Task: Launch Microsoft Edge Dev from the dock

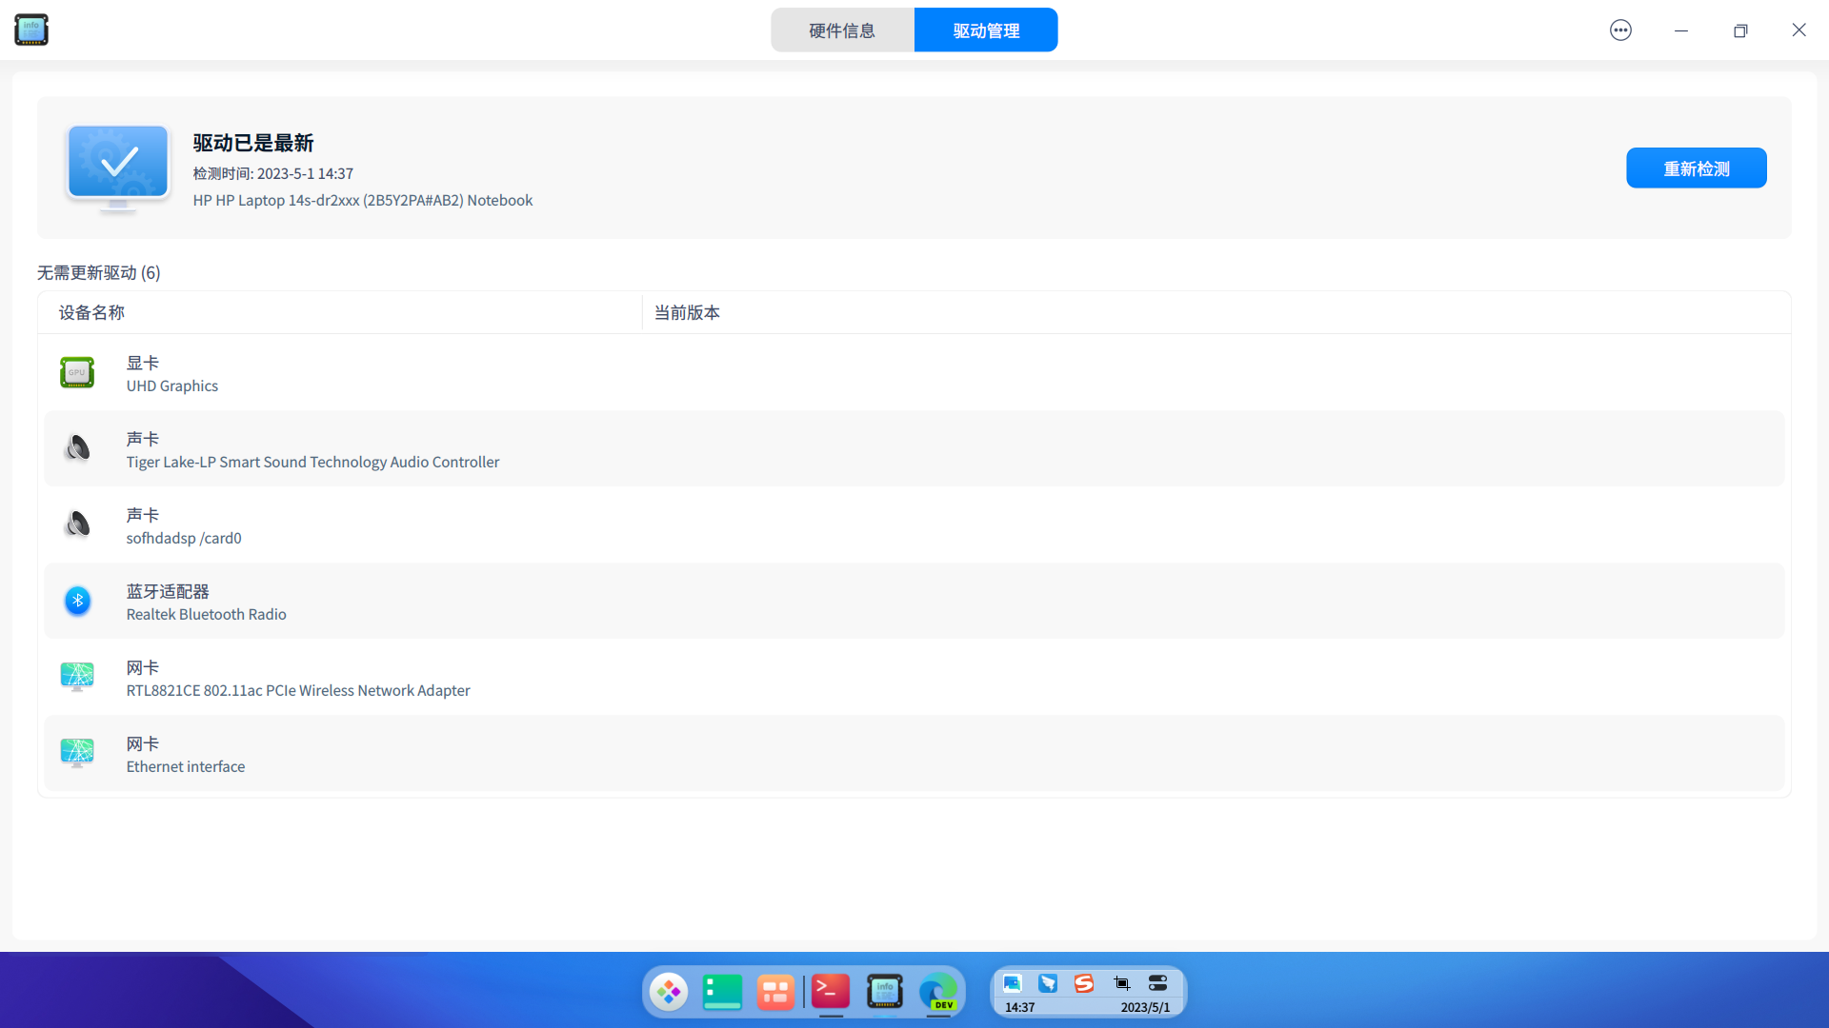Action: (938, 992)
